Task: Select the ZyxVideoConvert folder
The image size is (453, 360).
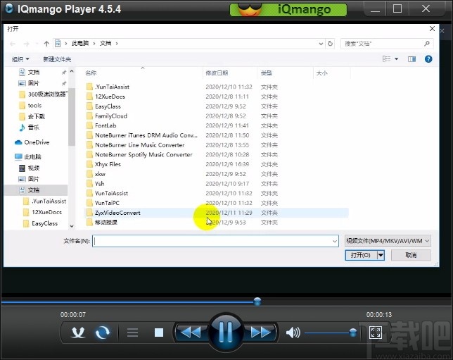Action: pos(117,212)
